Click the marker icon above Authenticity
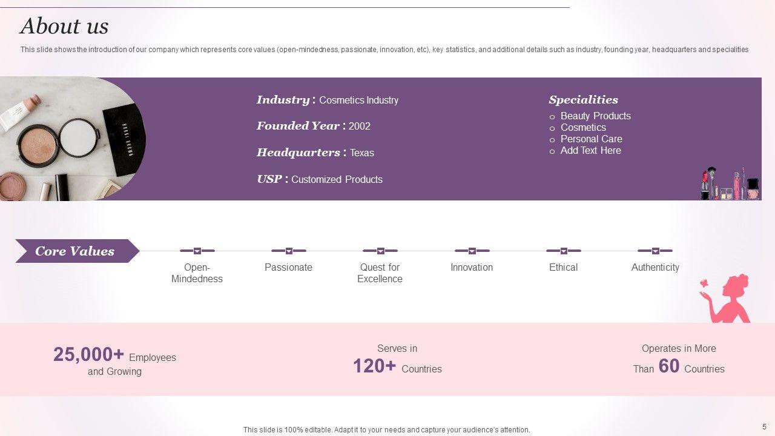775x436 pixels. pyautogui.click(x=655, y=251)
